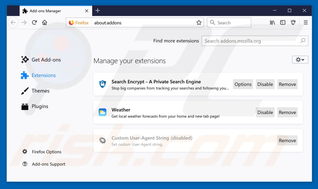Click the Custom User-Agent String gear icon
The image size is (318, 189).
click(102, 140)
